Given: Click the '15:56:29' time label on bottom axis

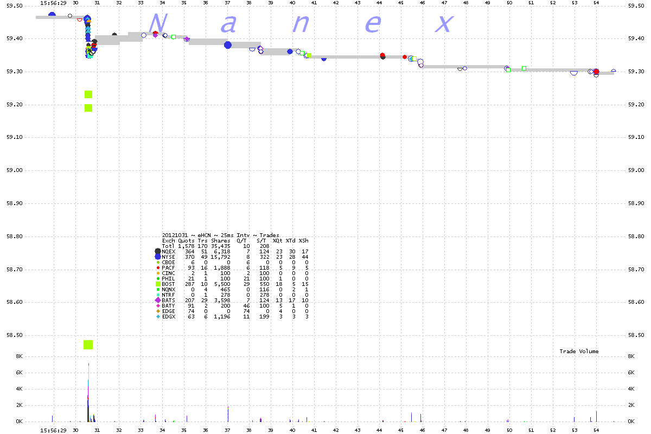Looking at the screenshot, I should pyautogui.click(x=53, y=430).
